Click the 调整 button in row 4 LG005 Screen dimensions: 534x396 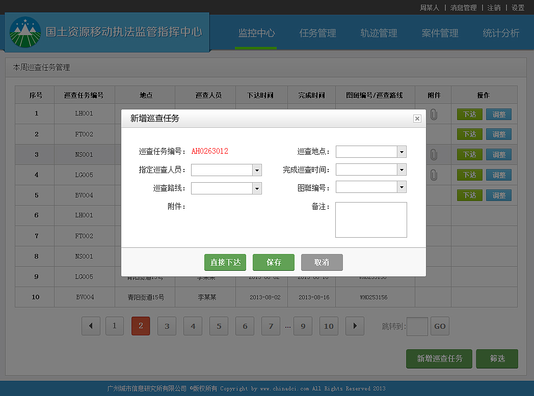pyautogui.click(x=498, y=175)
